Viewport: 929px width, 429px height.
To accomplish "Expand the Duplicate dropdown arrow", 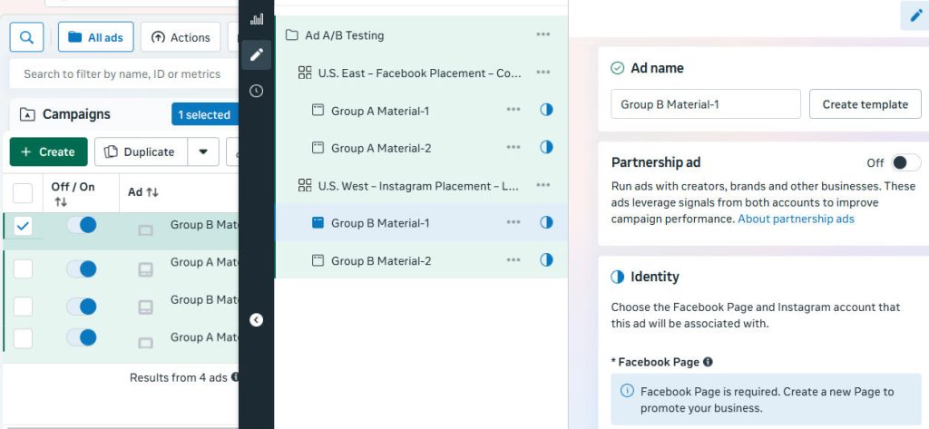I will pyautogui.click(x=203, y=151).
